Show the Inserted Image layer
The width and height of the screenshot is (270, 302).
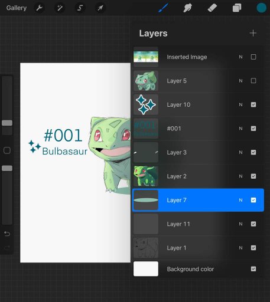click(253, 57)
